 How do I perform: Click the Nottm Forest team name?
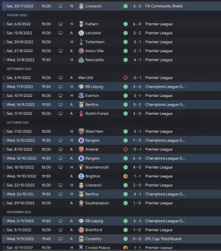[97, 114]
